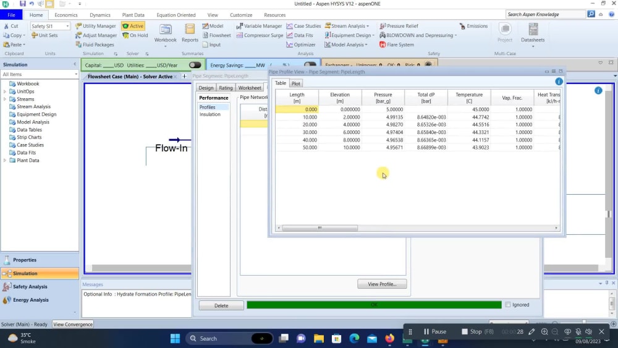Switch to Plot tab in Pipe Profile View
618x348 pixels.
click(x=295, y=83)
